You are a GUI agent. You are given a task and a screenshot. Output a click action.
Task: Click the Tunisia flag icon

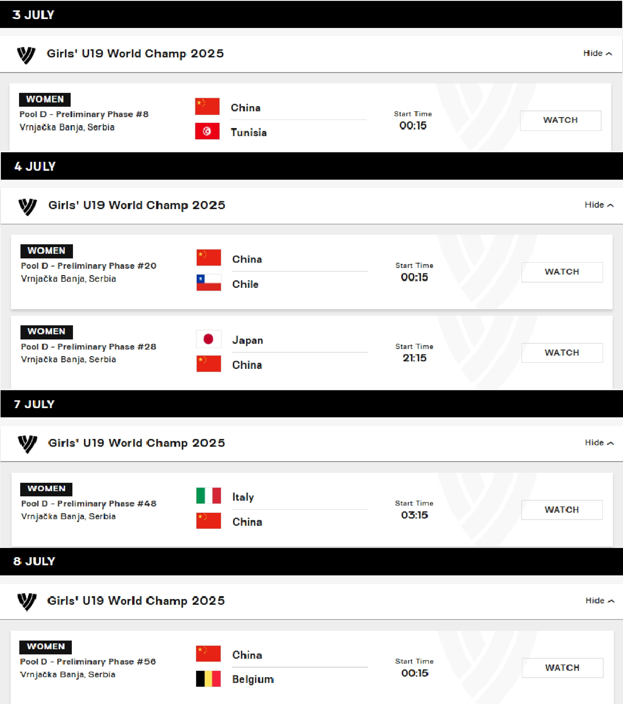pos(207,131)
